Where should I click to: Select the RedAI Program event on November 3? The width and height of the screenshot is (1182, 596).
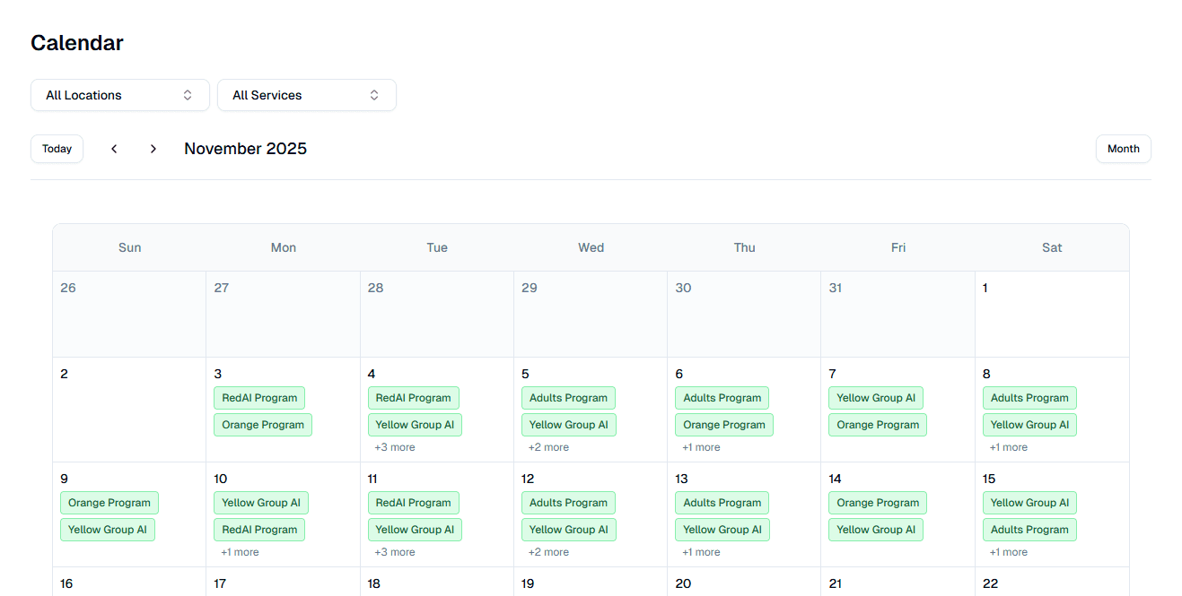tap(258, 397)
